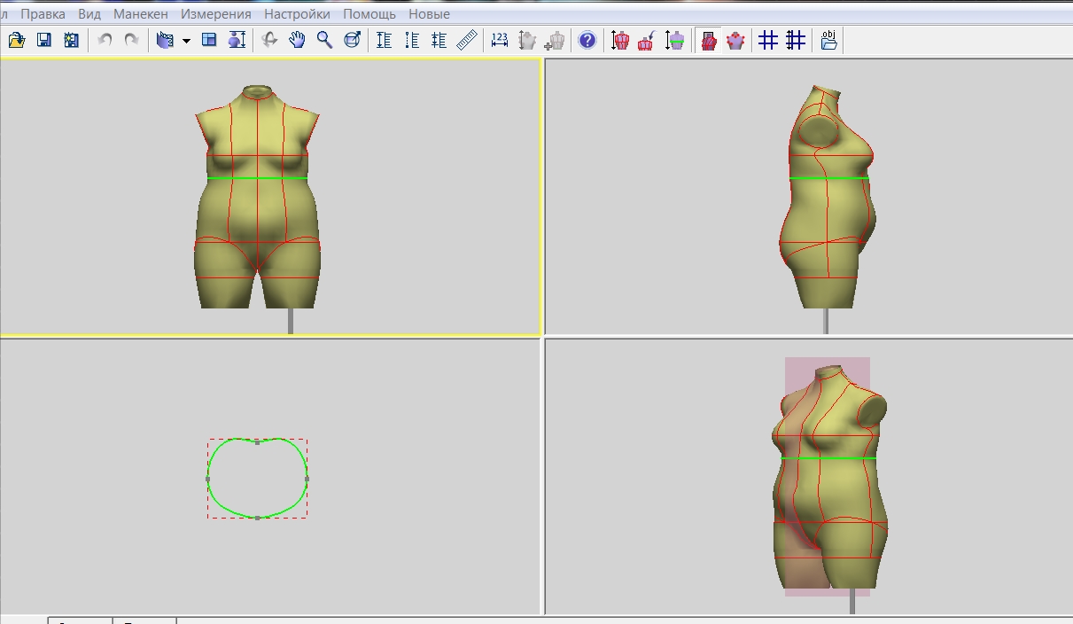Click the solid vertical measurement lines icon

coord(384,40)
